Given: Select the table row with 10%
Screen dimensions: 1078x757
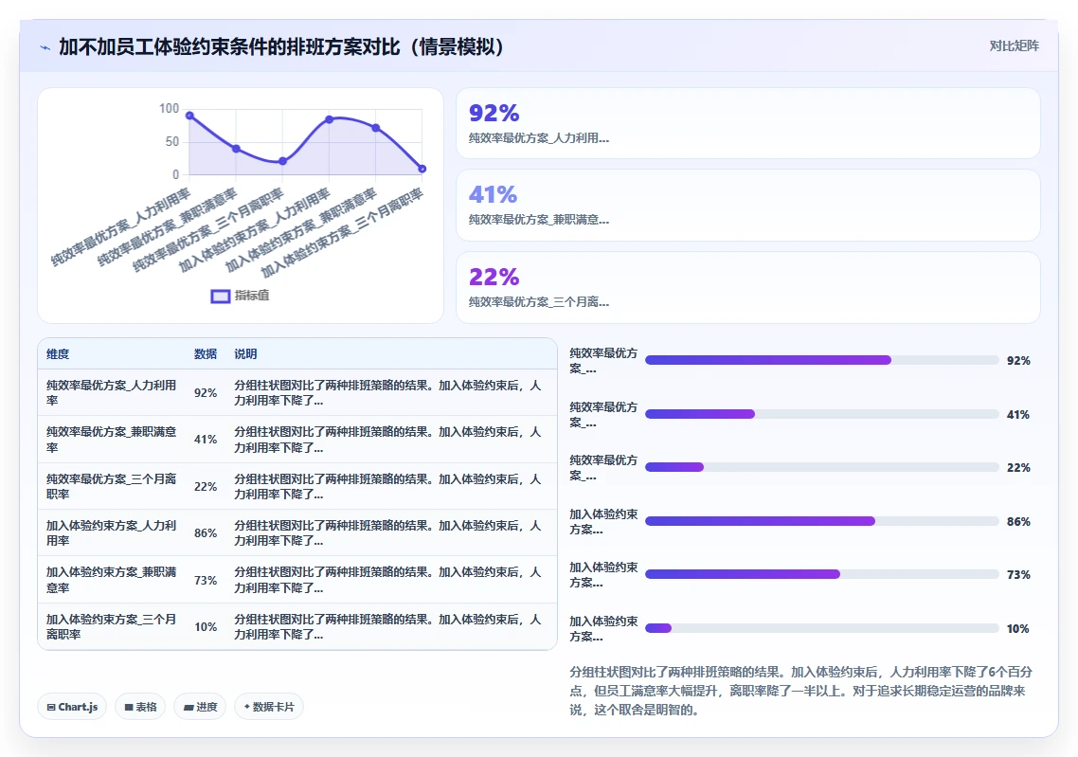Looking at the screenshot, I should (x=297, y=626).
